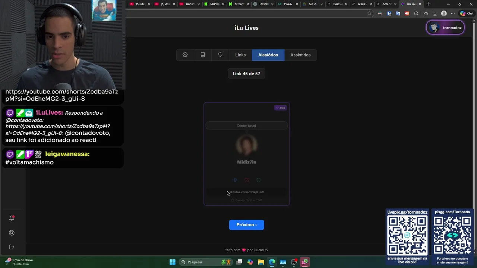Click the incognito glasses extension icon
The height and width of the screenshot is (268, 477).
click(380, 13)
